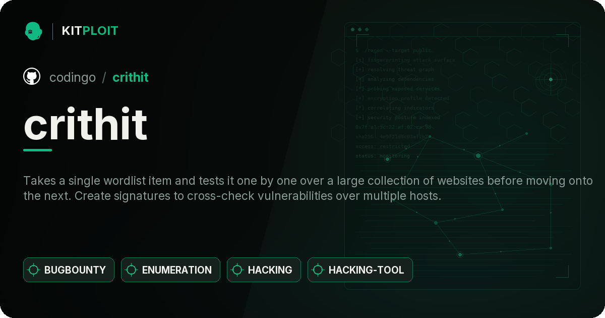The width and height of the screenshot is (605, 318).
Task: Click the 'correlating indicators' terminal line
Action: (x=394, y=108)
